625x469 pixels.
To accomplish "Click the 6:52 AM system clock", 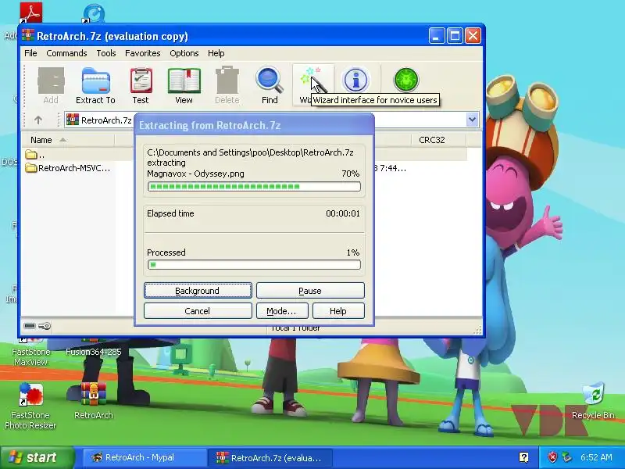I will [x=596, y=457].
